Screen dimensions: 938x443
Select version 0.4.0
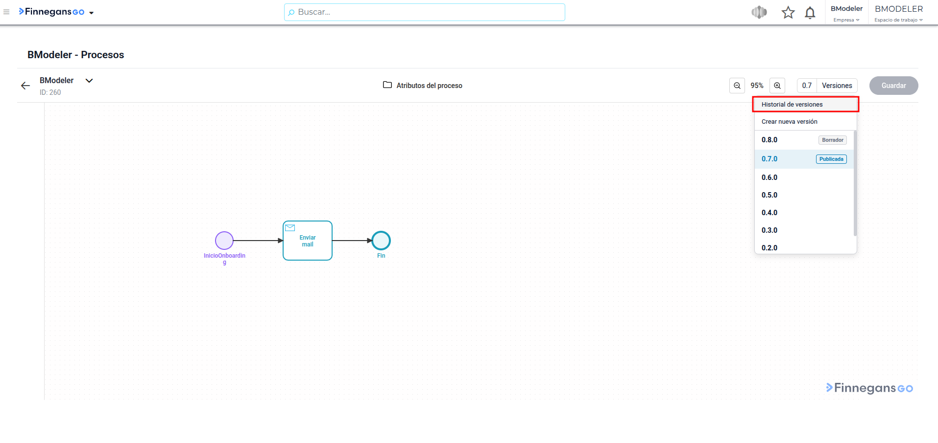point(804,213)
